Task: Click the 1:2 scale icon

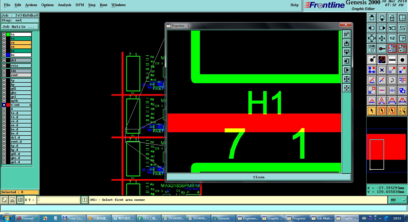Action: click(x=392, y=38)
